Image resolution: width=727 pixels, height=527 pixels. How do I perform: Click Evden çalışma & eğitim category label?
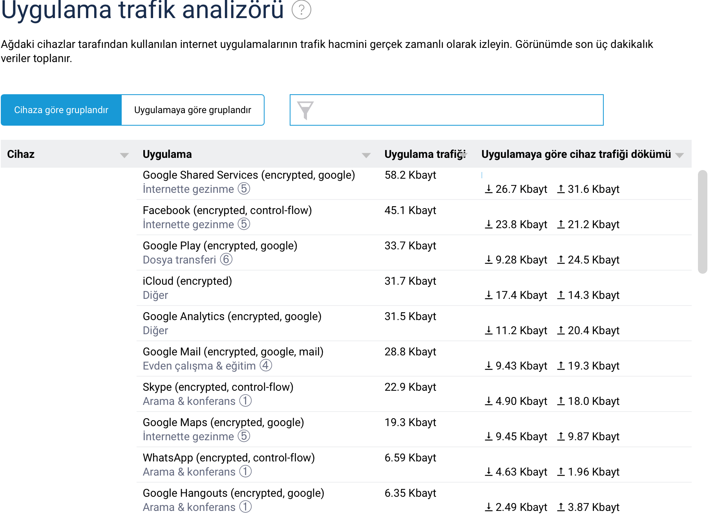pyautogui.click(x=199, y=366)
